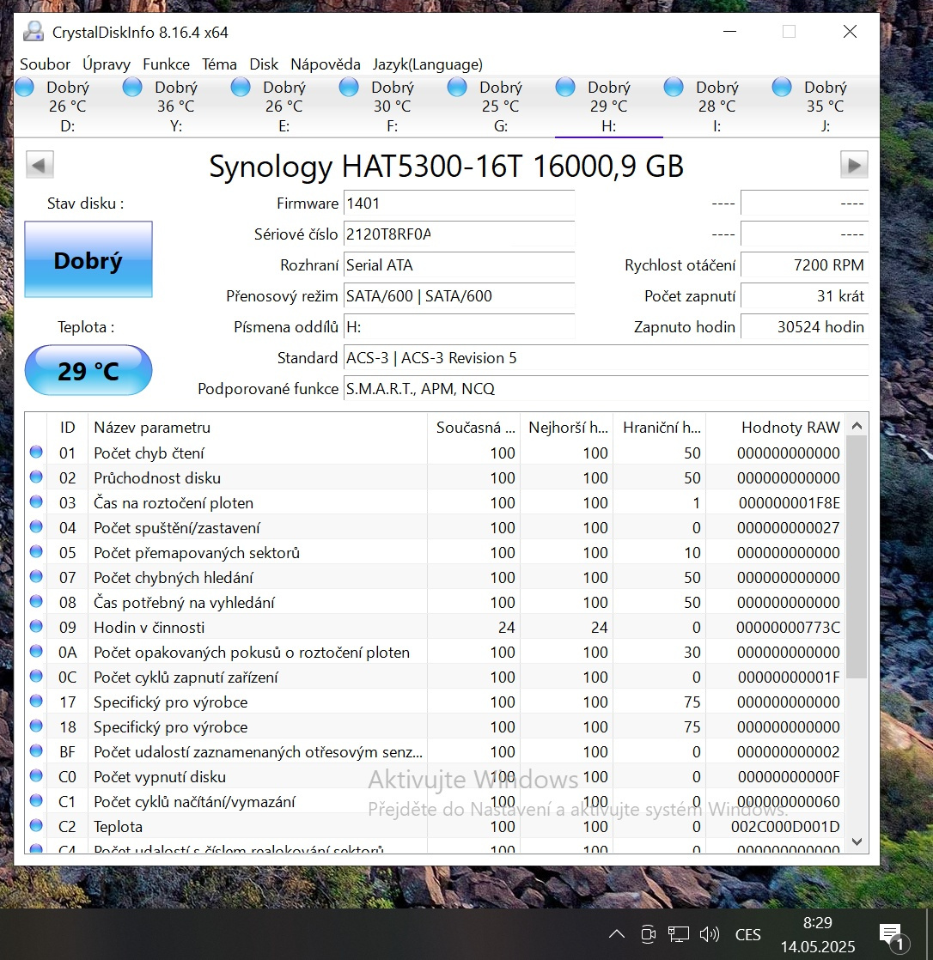933x960 pixels.
Task: Click status icon for Průchodnost disku
Action: point(36,477)
